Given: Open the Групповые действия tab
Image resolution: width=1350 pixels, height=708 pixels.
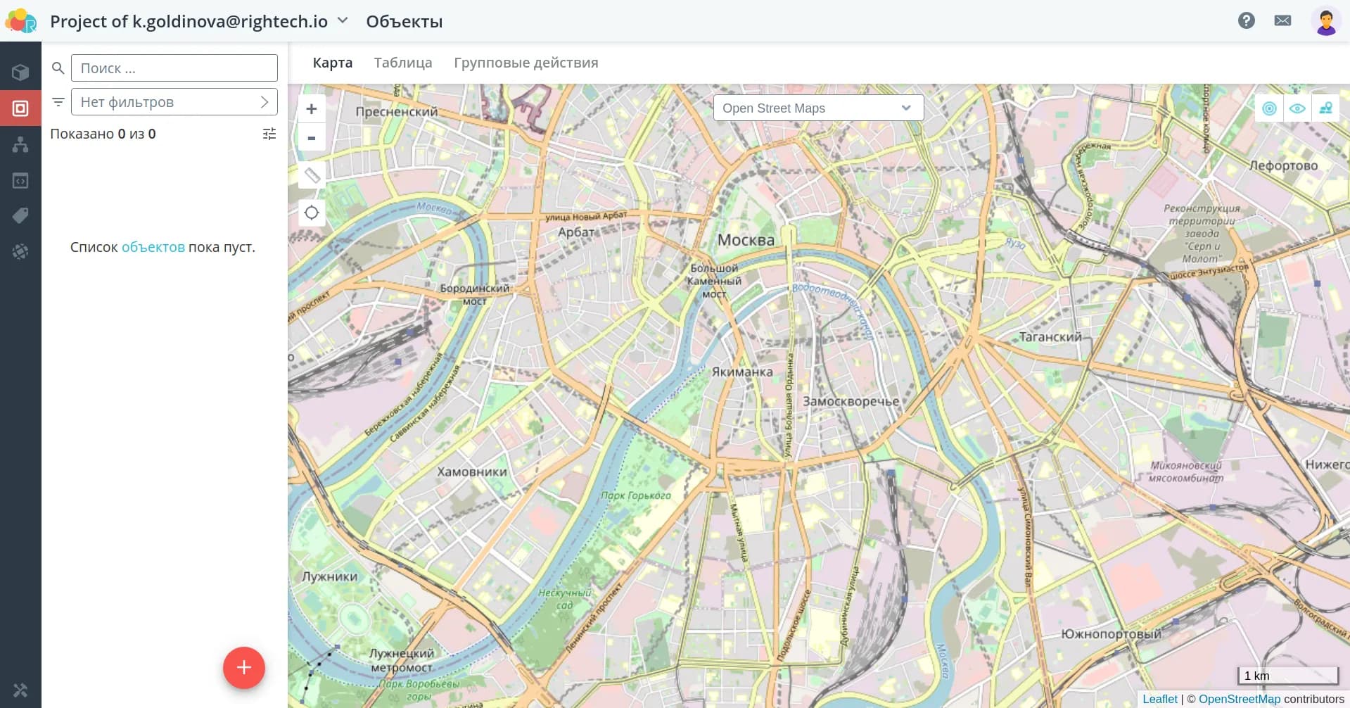Looking at the screenshot, I should point(526,63).
